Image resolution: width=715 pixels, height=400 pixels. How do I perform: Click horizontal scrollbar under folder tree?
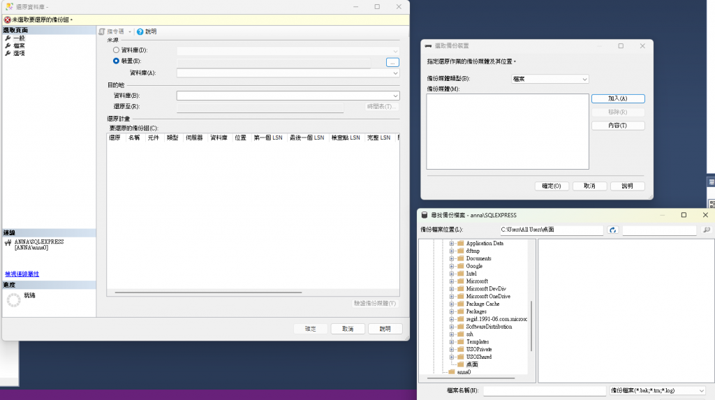pos(471,378)
